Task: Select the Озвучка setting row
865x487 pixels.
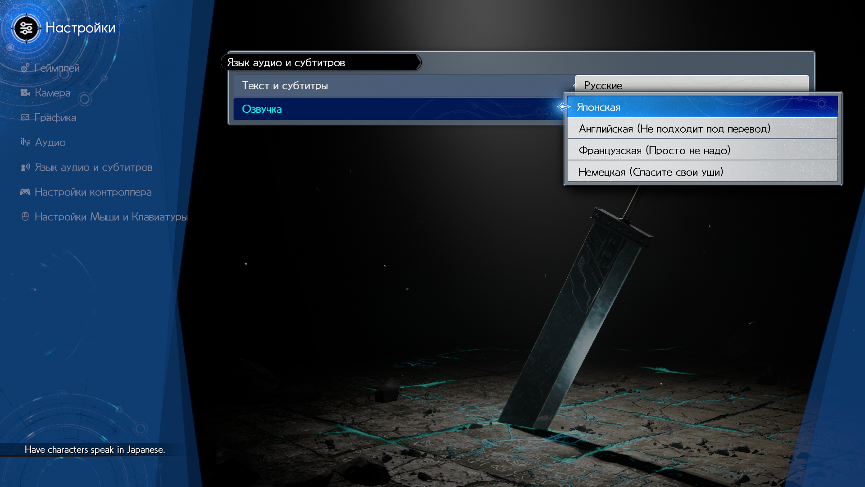Action: point(399,109)
